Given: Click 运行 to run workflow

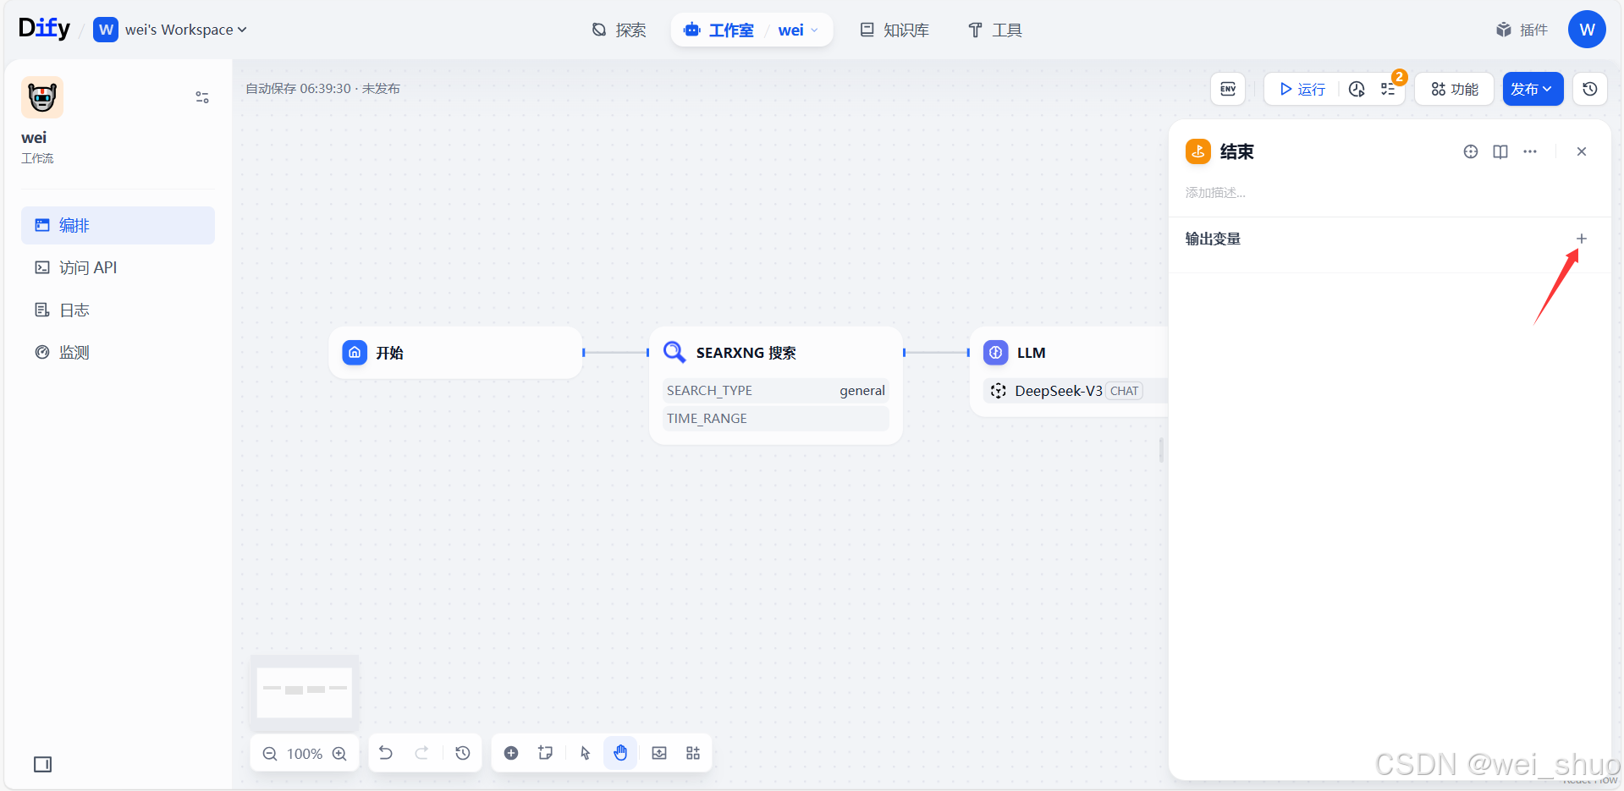Looking at the screenshot, I should pyautogui.click(x=1302, y=89).
